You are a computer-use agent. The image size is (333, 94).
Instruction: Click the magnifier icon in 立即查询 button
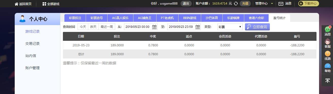point(249,27)
